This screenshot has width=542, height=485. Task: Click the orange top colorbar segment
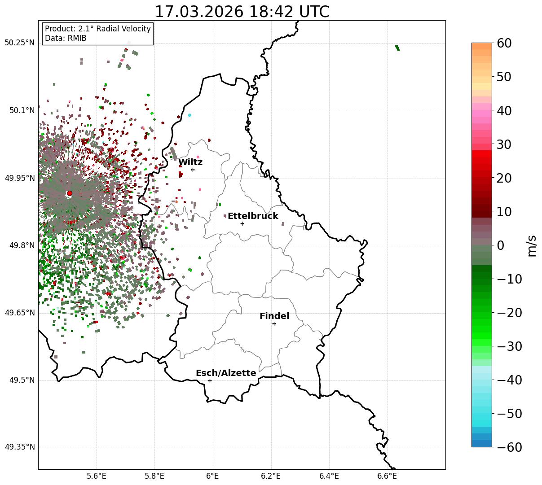click(x=482, y=46)
